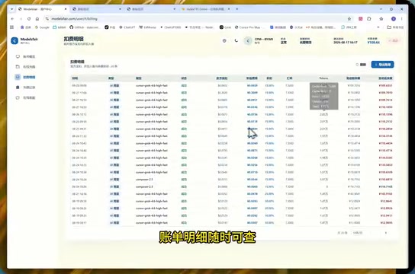This screenshot has height=274, width=415.
Task: Click the ¥109.44 balance in header
Action: pos(374,42)
